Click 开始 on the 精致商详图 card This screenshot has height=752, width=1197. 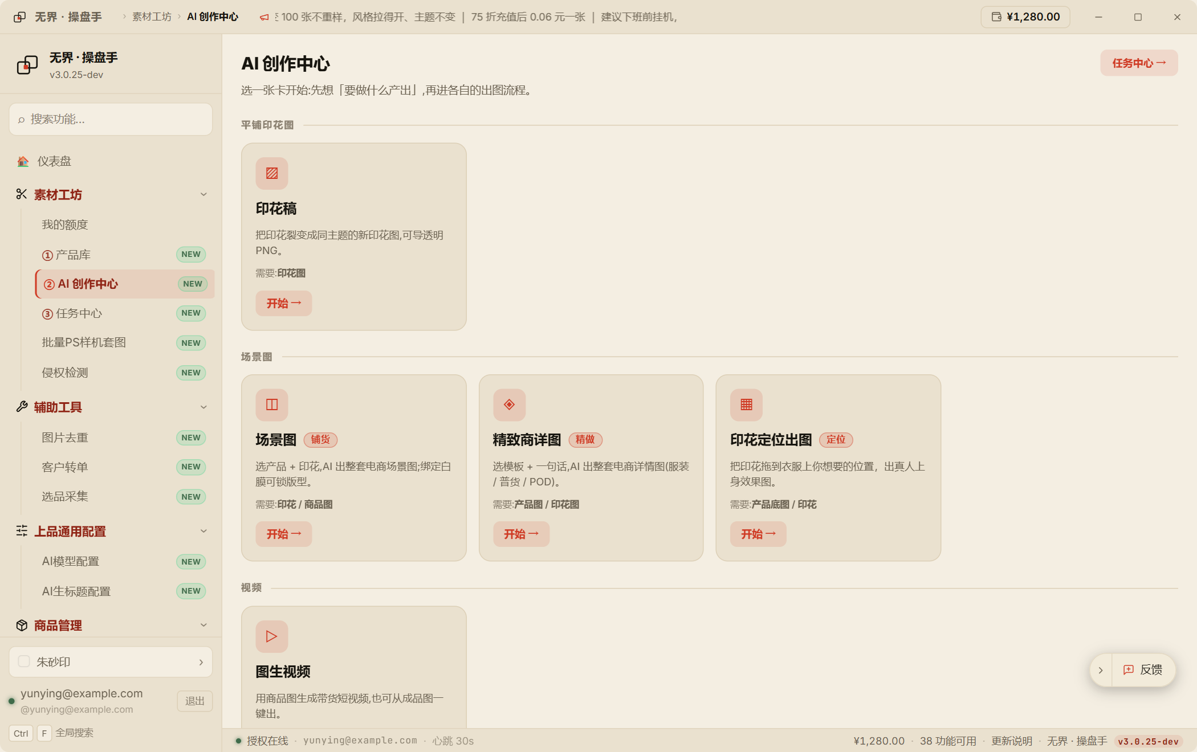[521, 534]
